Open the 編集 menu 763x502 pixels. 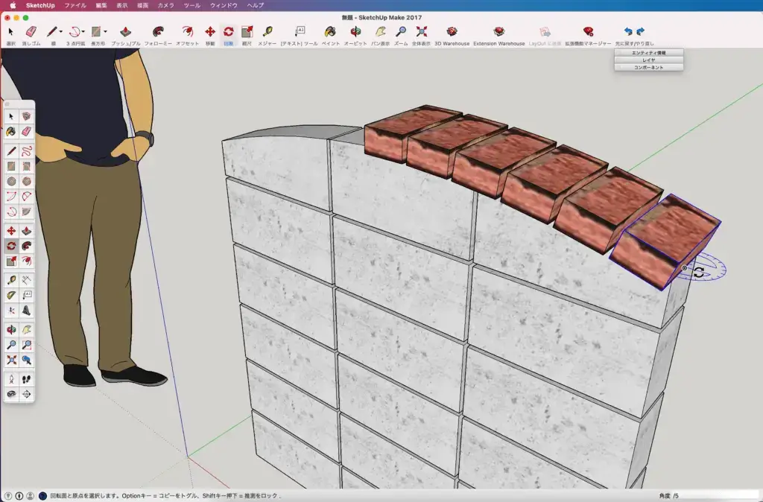(x=101, y=5)
